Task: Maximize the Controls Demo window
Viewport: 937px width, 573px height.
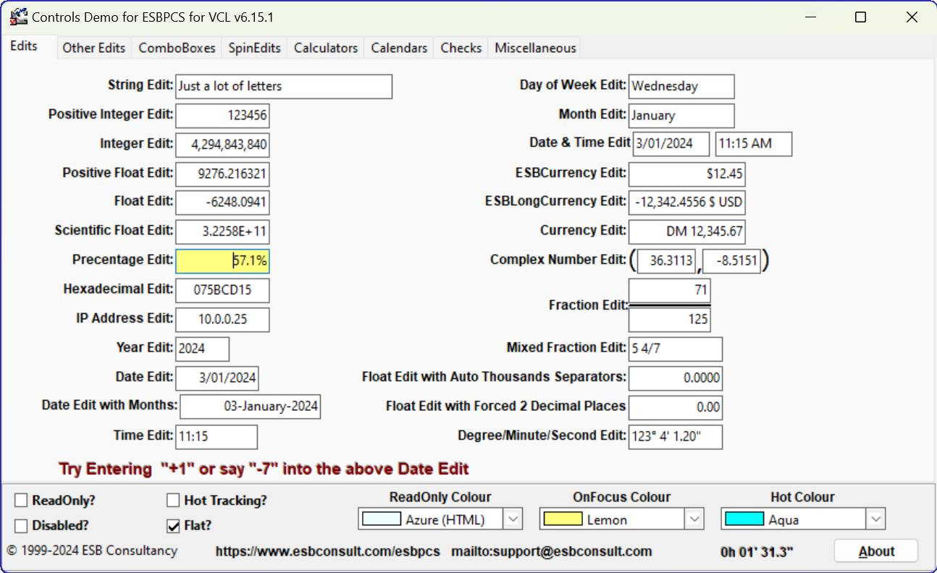Action: point(860,17)
